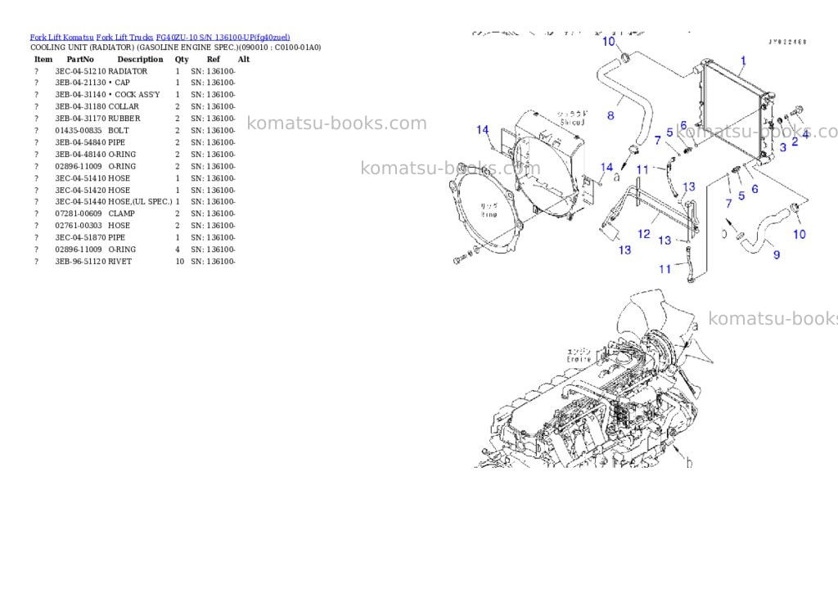Click quantity 10 in the RIVET row
The width and height of the screenshot is (838, 593).
[x=179, y=262]
